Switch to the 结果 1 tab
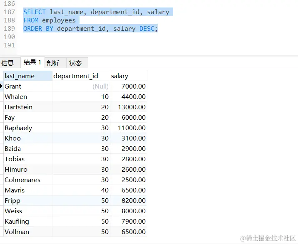298x244 pixels. tap(32, 62)
